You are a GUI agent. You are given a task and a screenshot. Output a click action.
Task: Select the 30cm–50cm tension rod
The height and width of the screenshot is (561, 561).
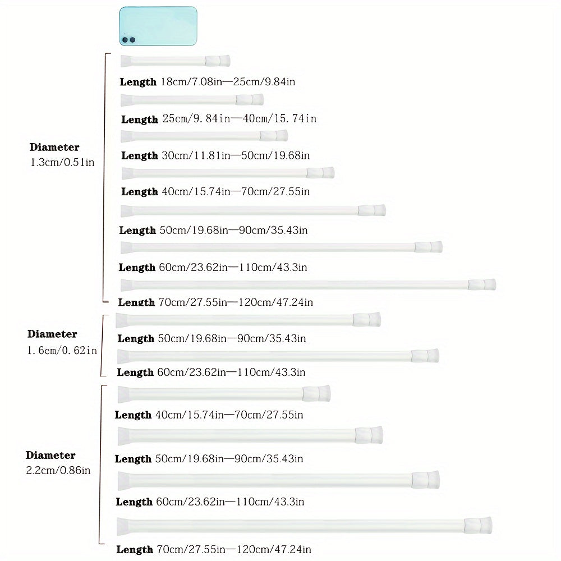[204, 136]
